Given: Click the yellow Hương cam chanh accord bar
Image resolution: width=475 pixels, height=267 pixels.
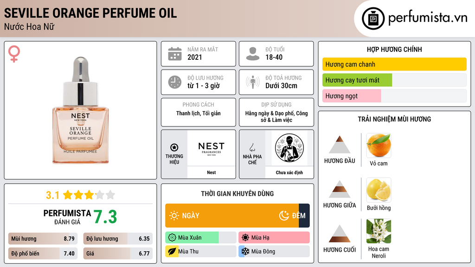Looking at the screenshot, I should click(x=394, y=64).
